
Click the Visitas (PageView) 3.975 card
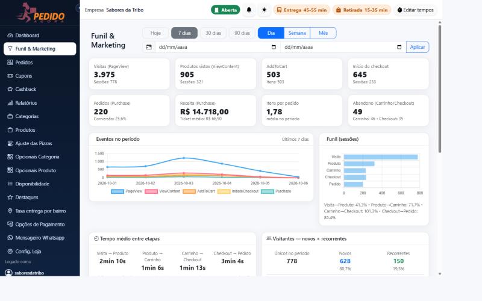(129, 73)
